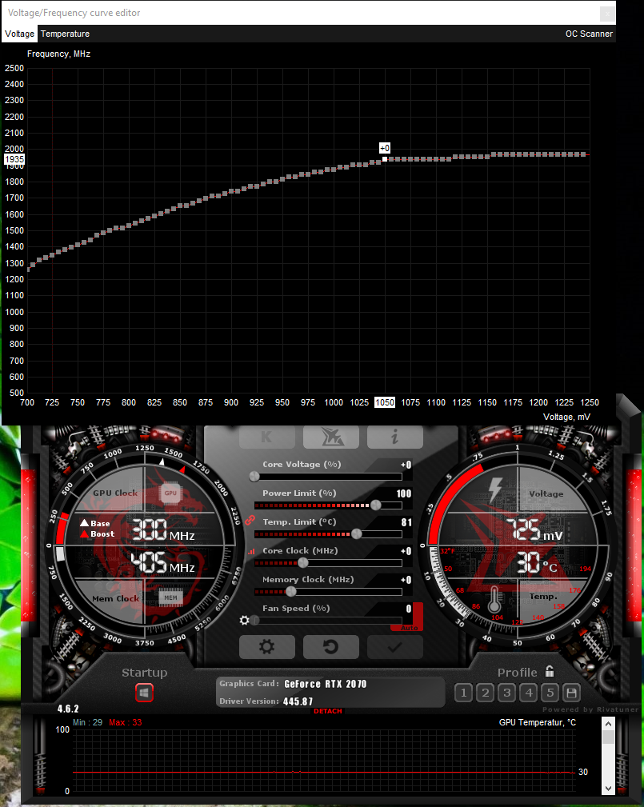Toggle Apply at Windows startup icon

pyautogui.click(x=144, y=693)
